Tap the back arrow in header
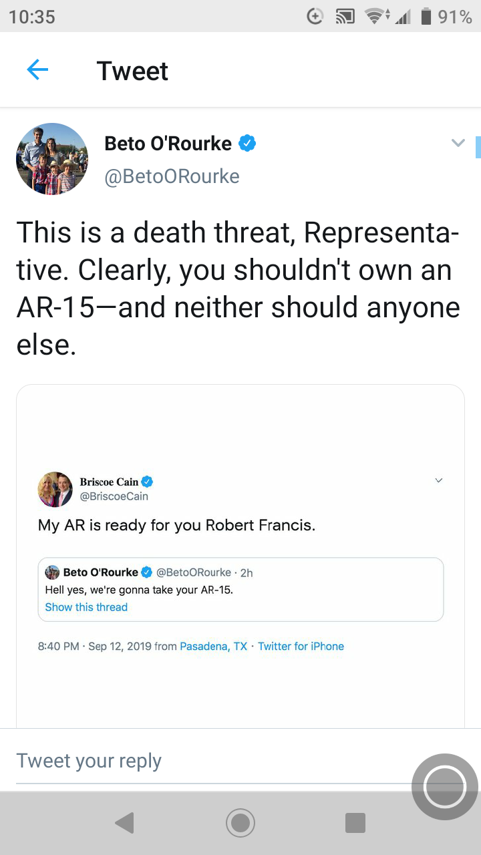Screen dimensions: 481x855 click(x=37, y=70)
